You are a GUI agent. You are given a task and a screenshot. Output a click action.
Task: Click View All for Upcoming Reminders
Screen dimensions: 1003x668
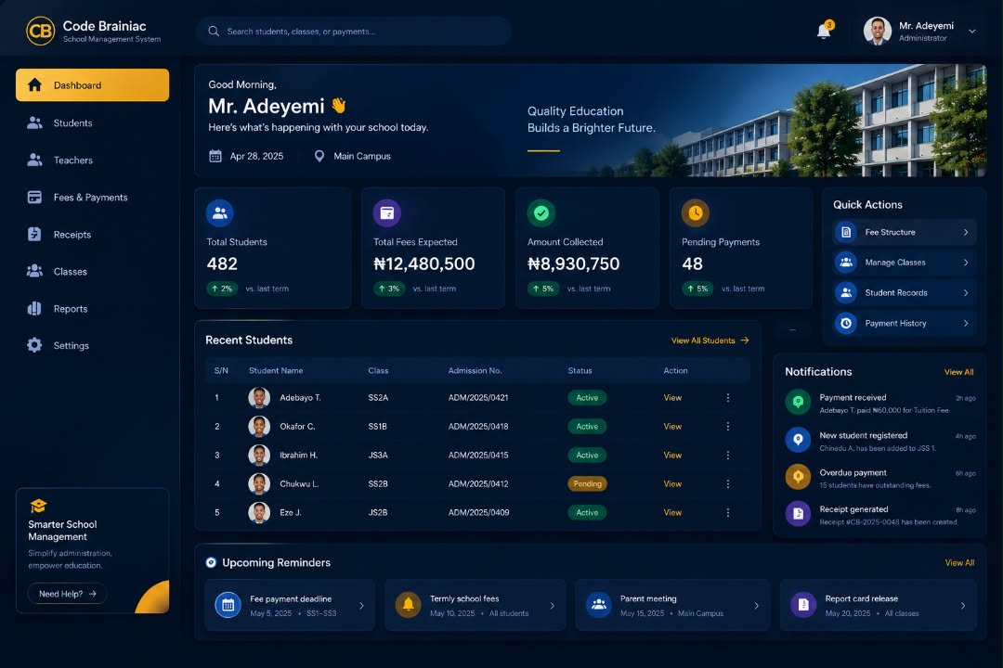(959, 562)
